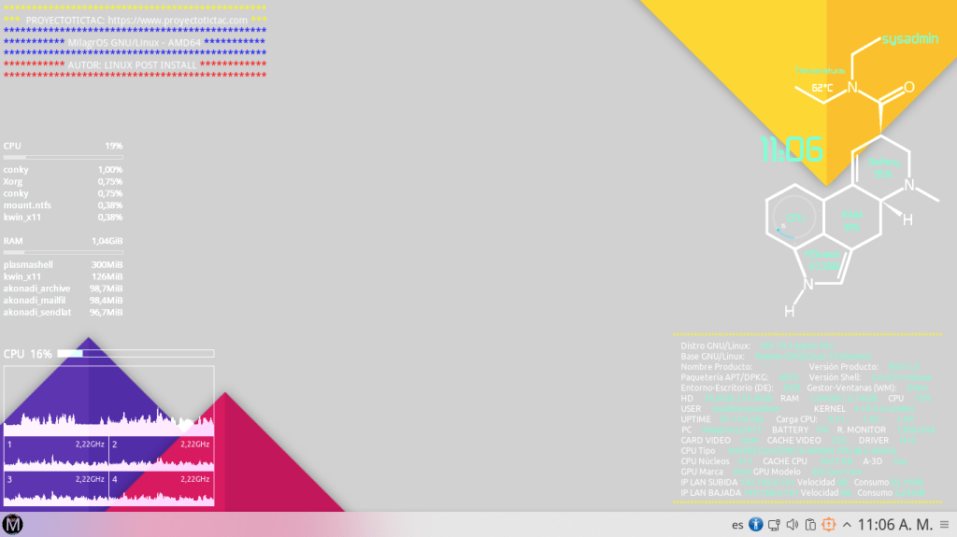Click the accessibility icon in system tray
Viewport: 957px width, 537px height.
click(x=757, y=524)
